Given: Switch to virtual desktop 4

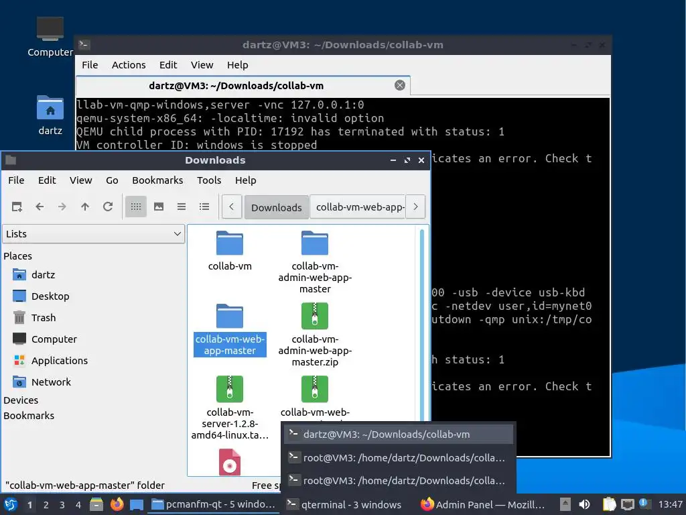Looking at the screenshot, I should click(x=78, y=505).
